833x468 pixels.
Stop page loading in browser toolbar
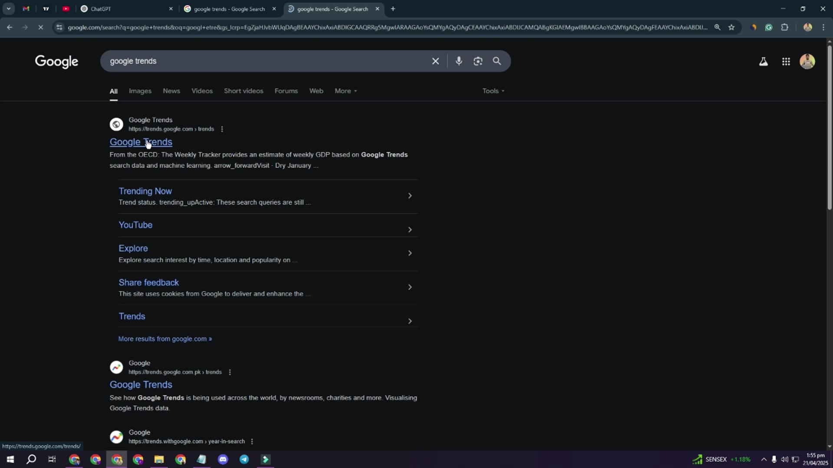pyautogui.click(x=40, y=27)
